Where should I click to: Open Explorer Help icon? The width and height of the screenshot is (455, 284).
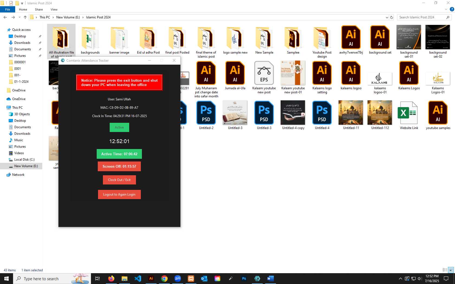point(452,9)
